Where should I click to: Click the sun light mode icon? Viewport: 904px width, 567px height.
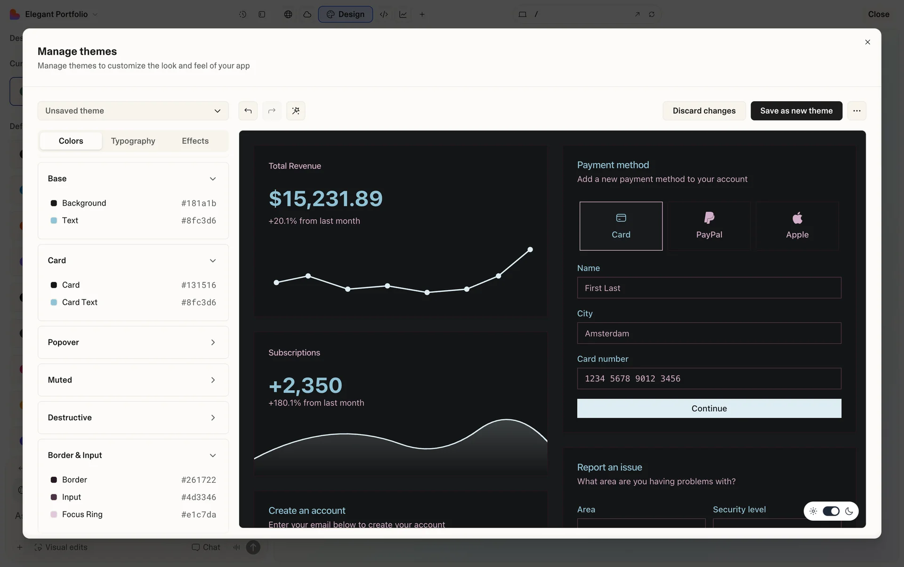point(813,511)
